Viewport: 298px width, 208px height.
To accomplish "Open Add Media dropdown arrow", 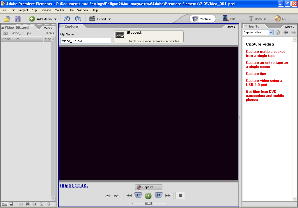I will point(55,19).
